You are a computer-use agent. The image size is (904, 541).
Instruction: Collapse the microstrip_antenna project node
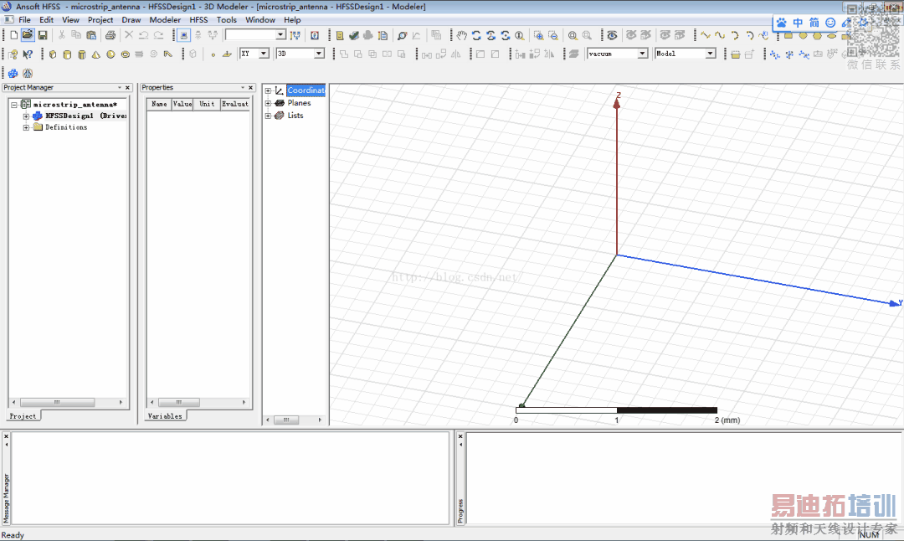(x=14, y=105)
